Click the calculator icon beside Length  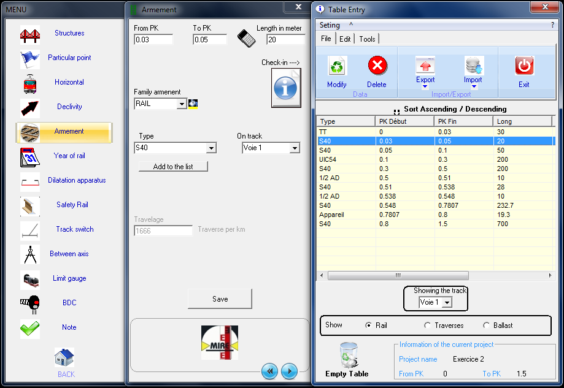coord(246,38)
